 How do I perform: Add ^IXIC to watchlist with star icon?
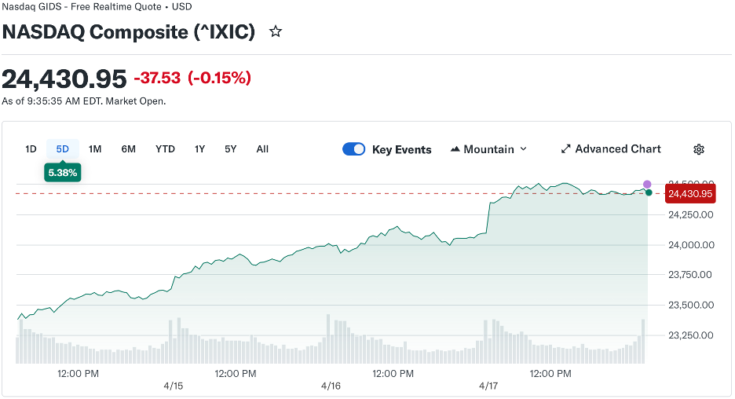[x=276, y=32]
